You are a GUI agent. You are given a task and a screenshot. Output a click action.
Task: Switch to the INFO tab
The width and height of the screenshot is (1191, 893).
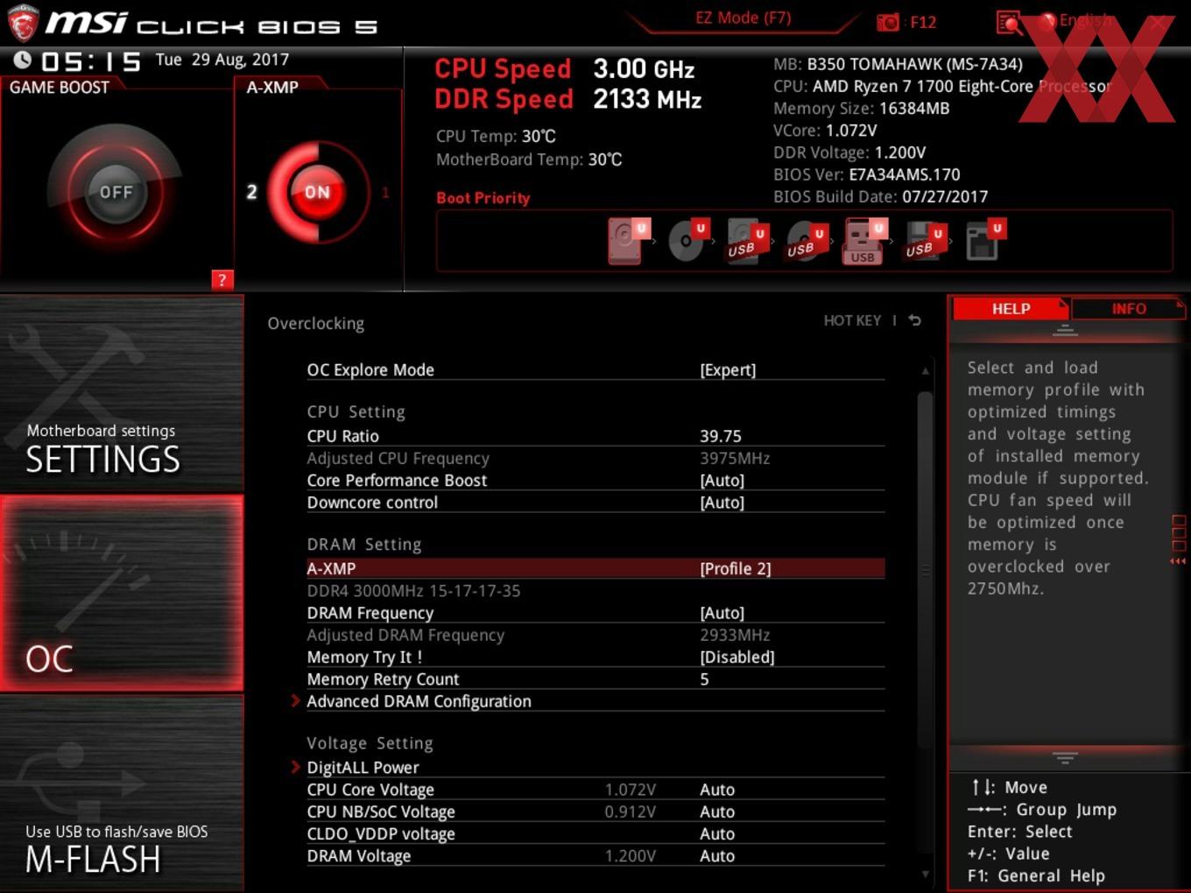coord(1128,308)
